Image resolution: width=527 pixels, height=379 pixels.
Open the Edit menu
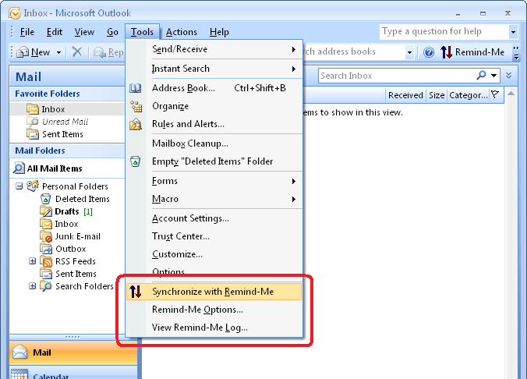point(55,32)
